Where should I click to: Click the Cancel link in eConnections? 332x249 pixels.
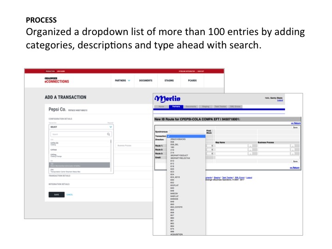[x=70, y=195]
